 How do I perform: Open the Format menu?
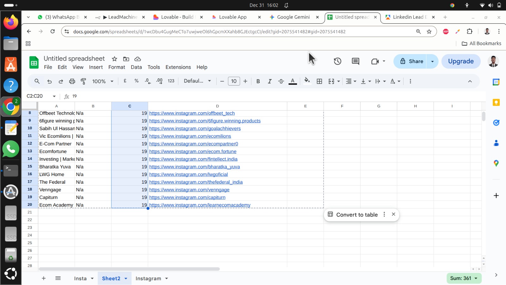click(x=117, y=67)
